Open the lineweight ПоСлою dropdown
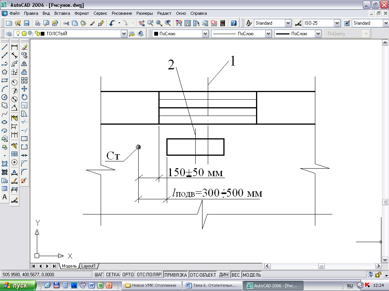The height and width of the screenshot is (291, 389). (318, 34)
